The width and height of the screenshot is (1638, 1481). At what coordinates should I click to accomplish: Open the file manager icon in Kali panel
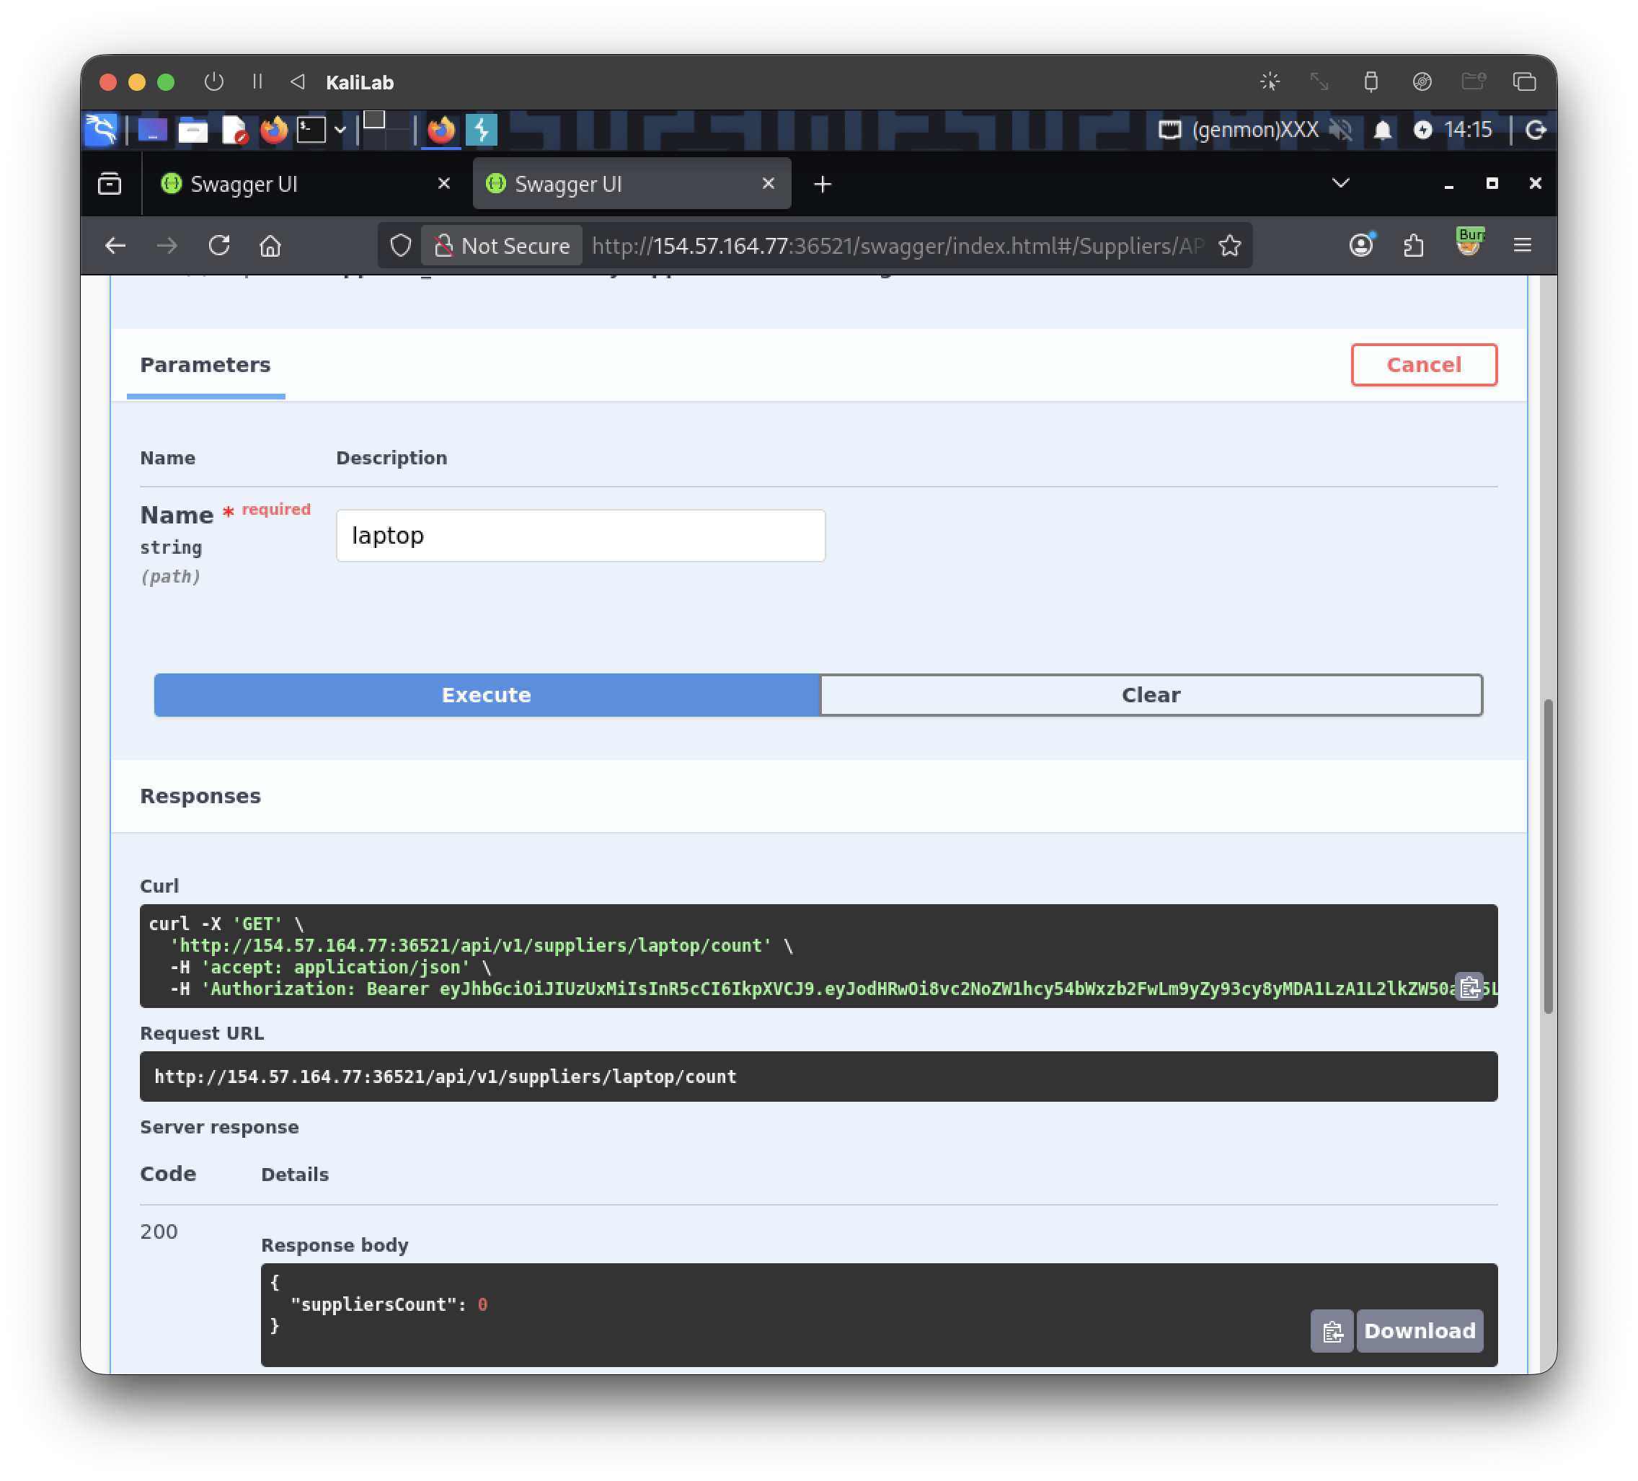tap(192, 130)
